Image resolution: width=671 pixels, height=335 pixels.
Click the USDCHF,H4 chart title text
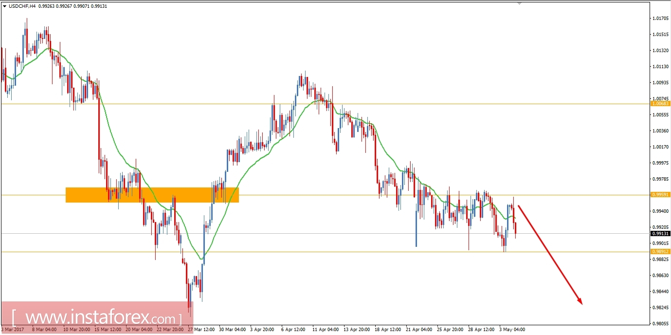point(22,6)
